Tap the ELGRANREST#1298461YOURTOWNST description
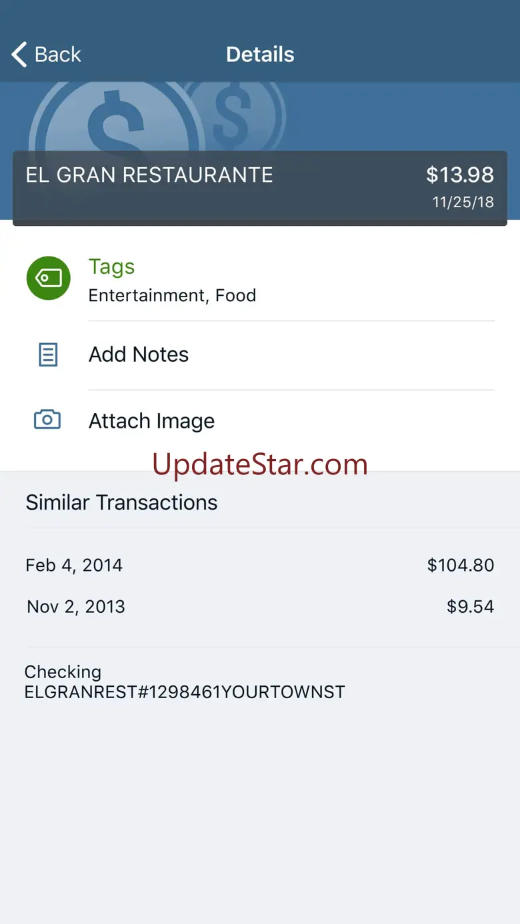This screenshot has height=924, width=520. coord(185,692)
